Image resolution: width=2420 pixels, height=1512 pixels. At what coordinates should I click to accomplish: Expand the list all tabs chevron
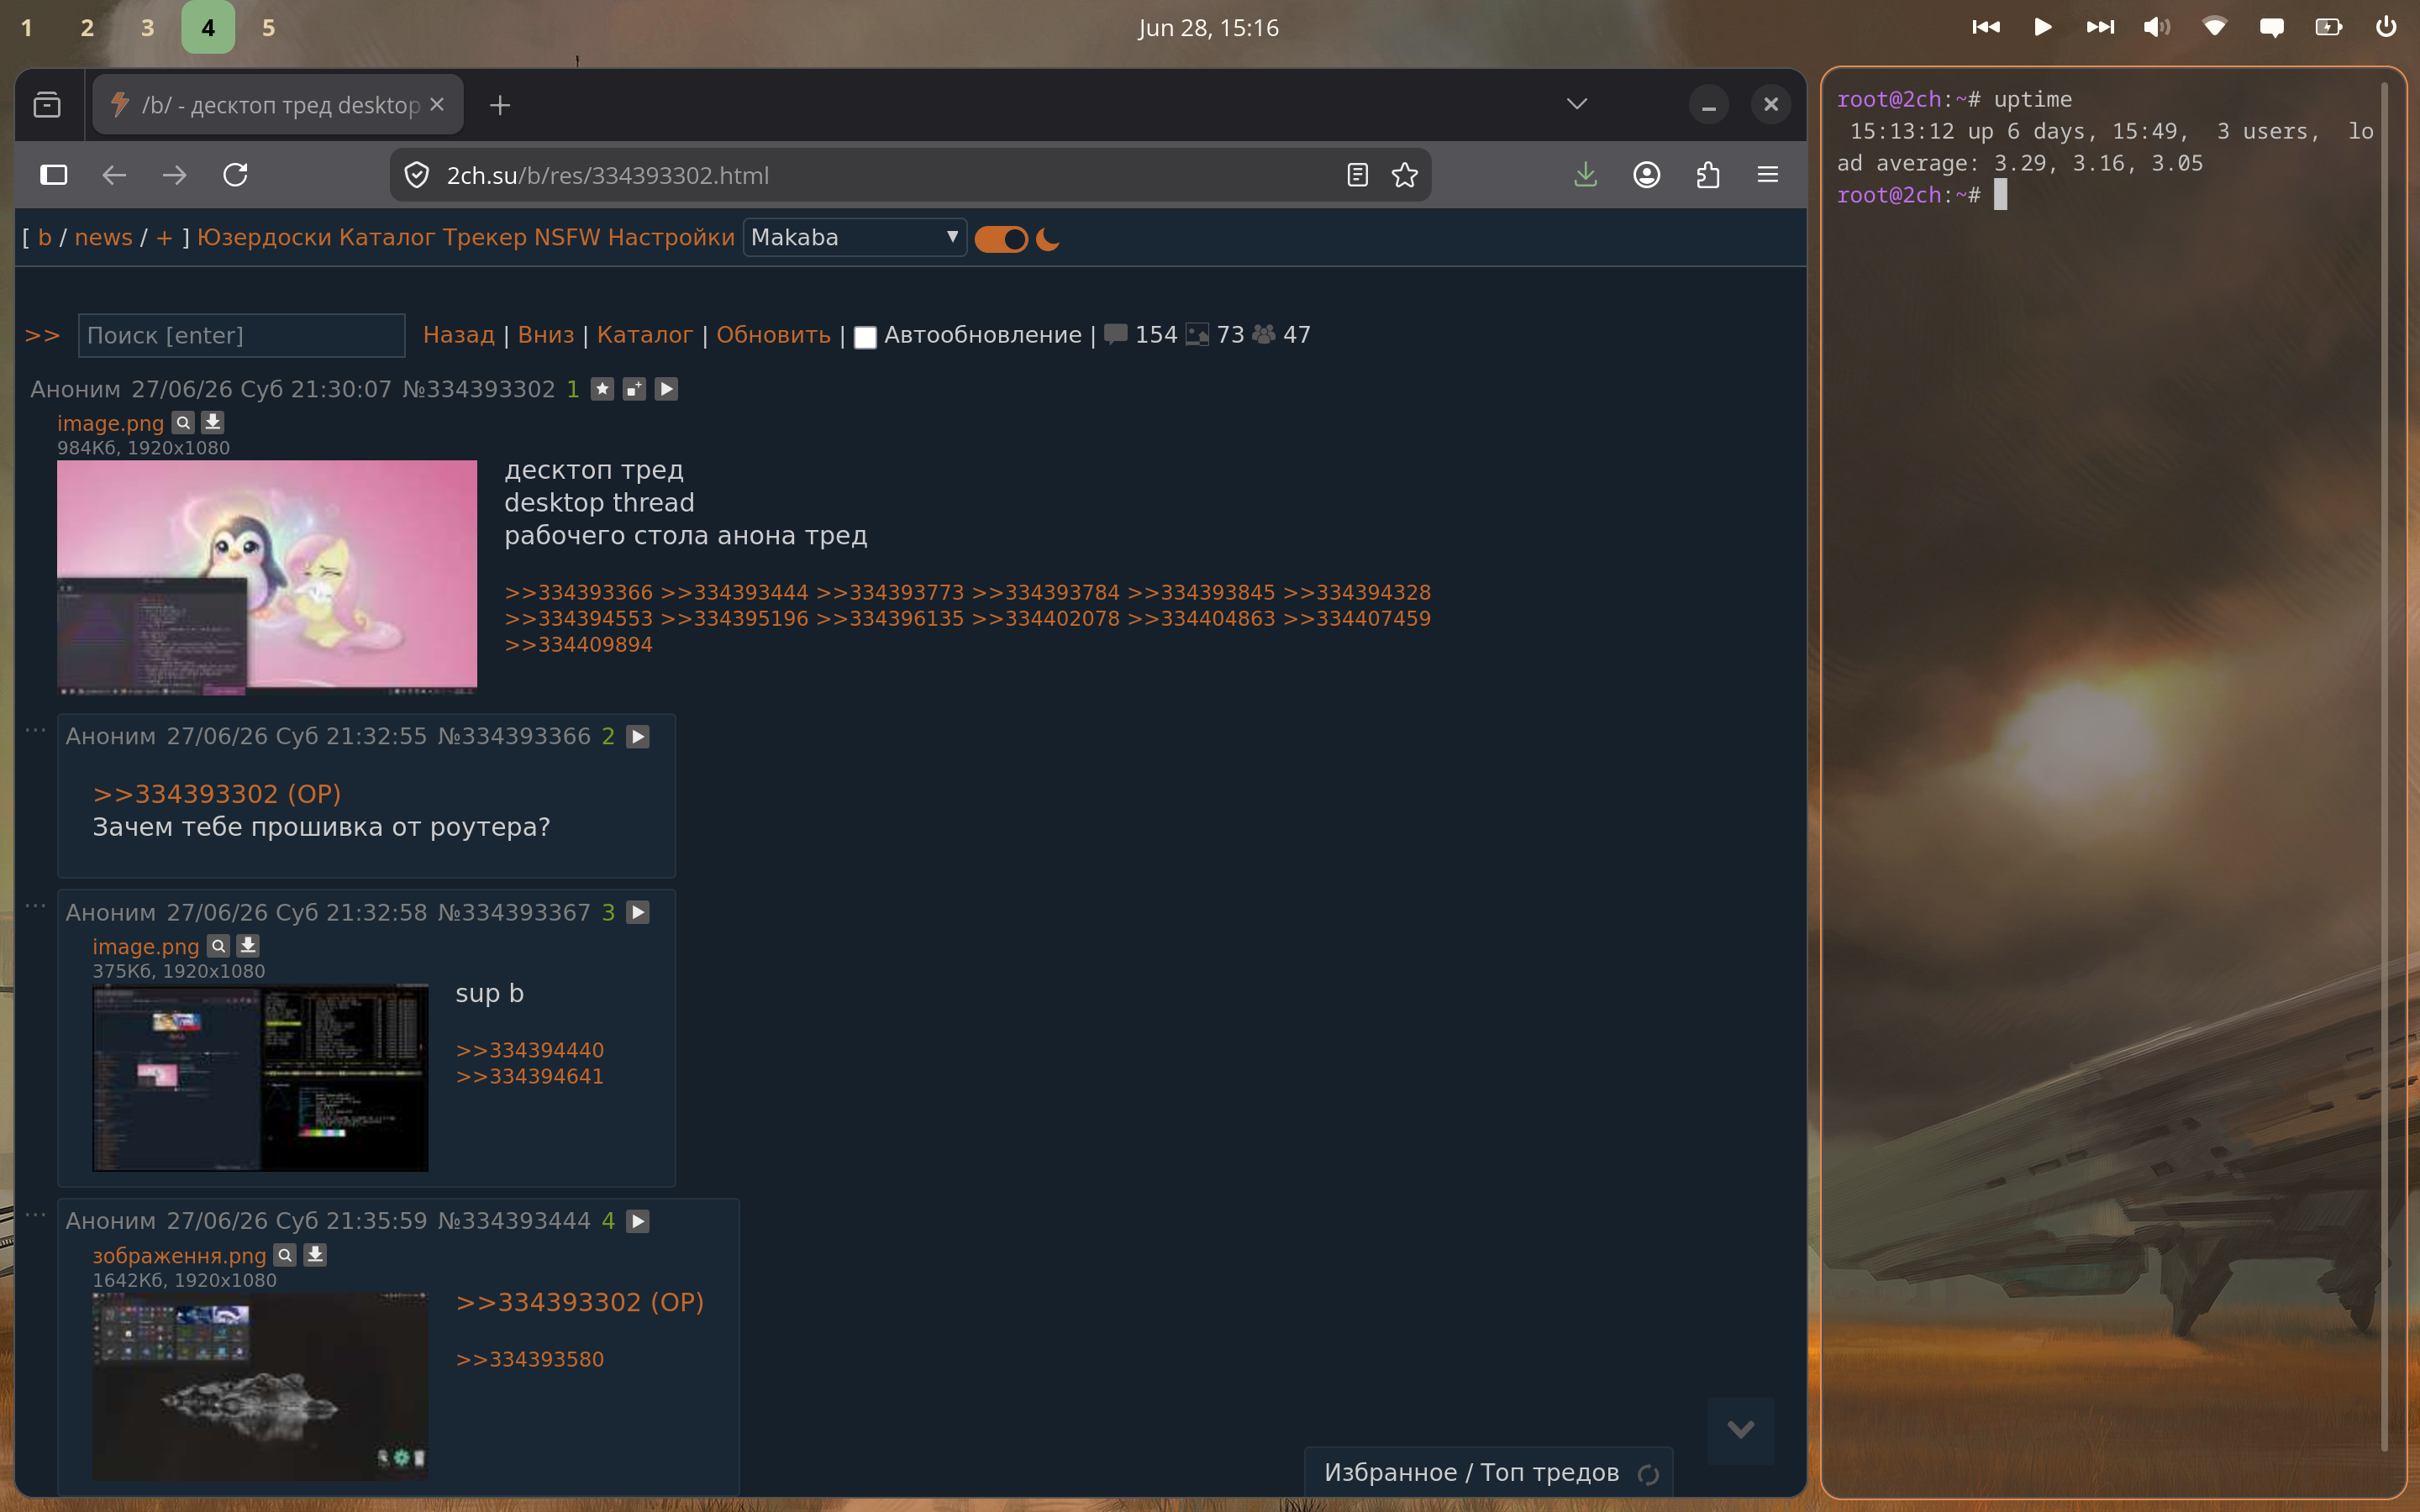tap(1577, 104)
